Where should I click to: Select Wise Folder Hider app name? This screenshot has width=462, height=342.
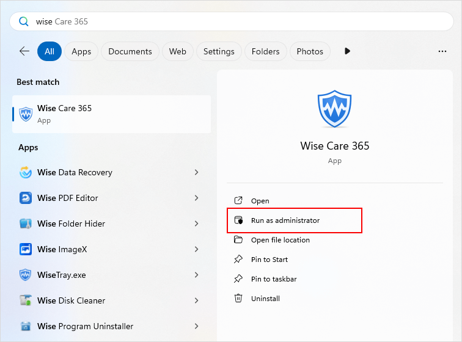click(71, 224)
